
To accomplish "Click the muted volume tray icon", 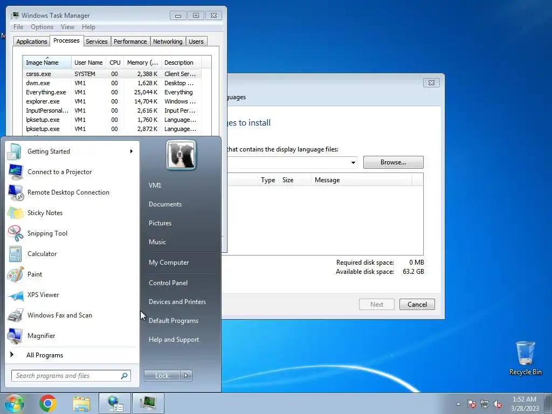I will click(498, 404).
